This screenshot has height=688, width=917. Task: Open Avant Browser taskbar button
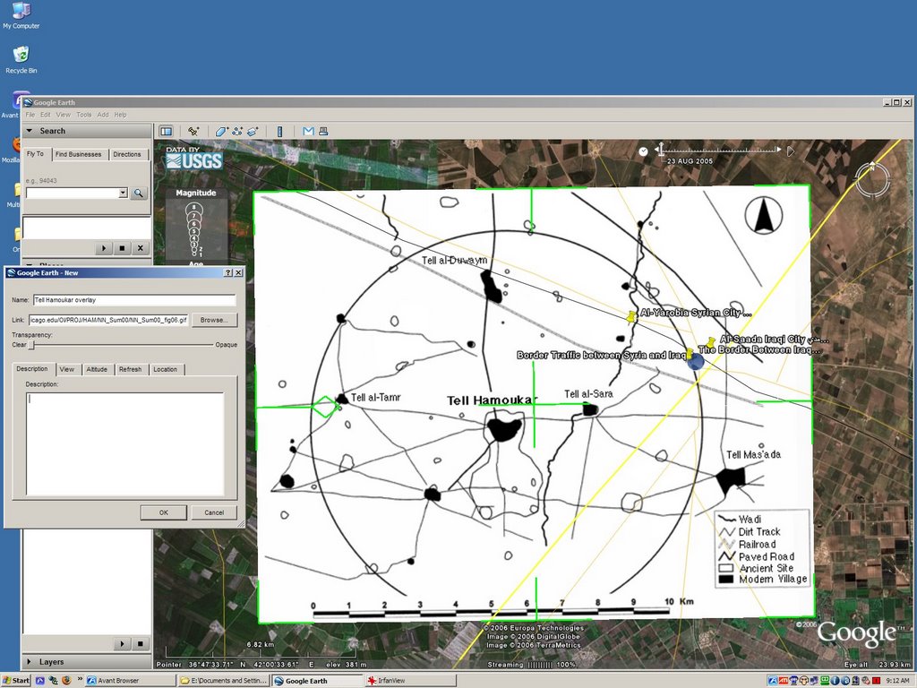[x=131, y=681]
